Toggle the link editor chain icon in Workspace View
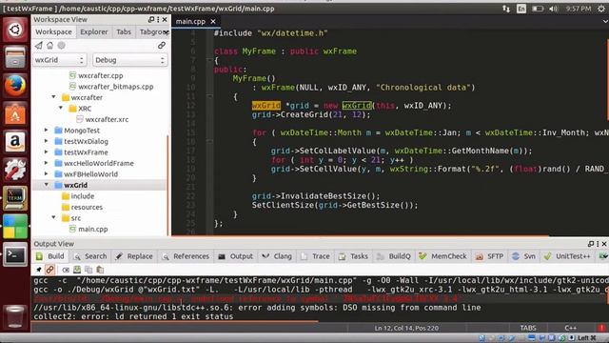The height and width of the screenshot is (343, 609). tap(162, 46)
